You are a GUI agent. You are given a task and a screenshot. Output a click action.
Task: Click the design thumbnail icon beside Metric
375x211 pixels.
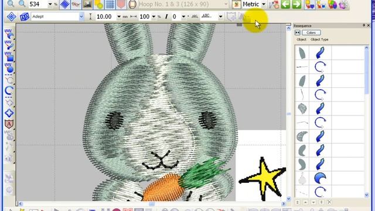coord(236,4)
